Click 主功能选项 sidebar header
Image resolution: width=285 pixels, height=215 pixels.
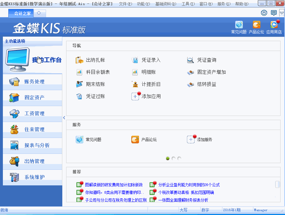15,41
